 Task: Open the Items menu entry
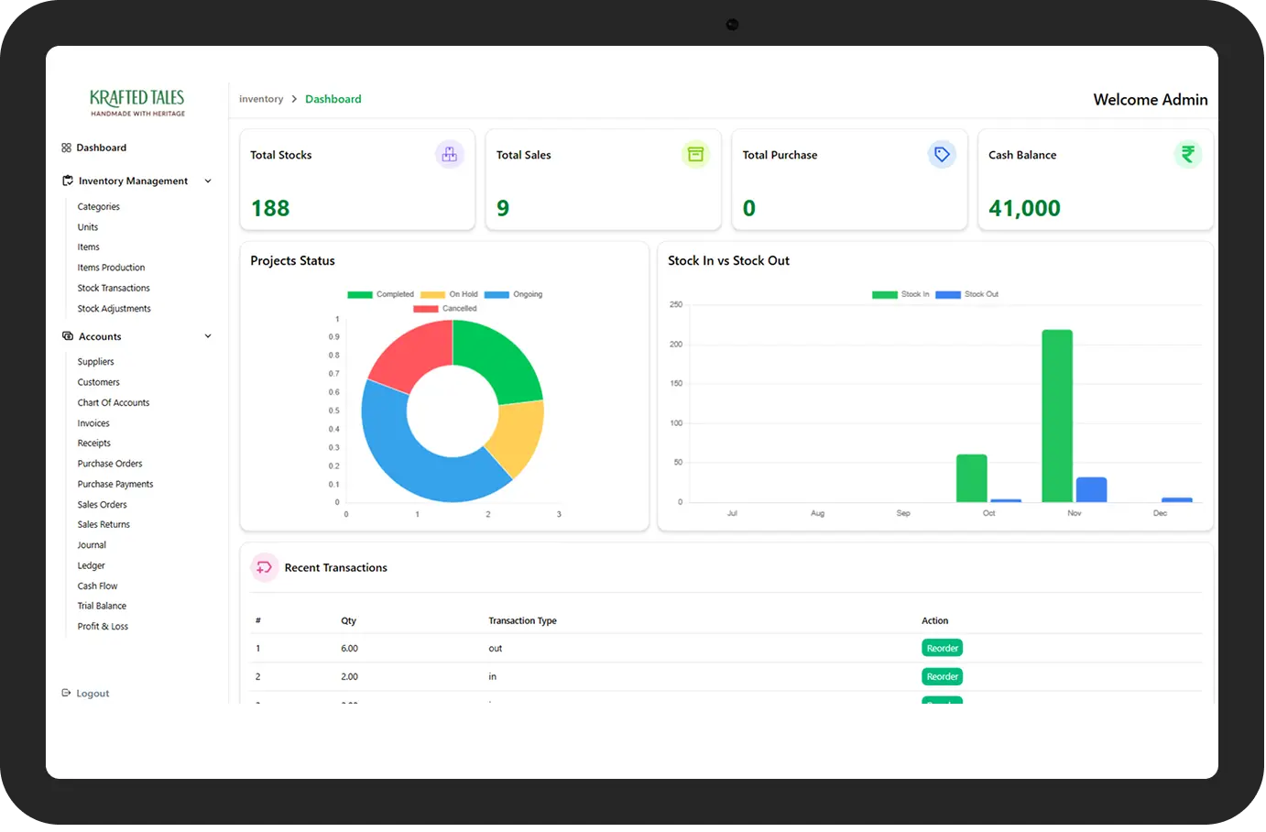pos(89,247)
